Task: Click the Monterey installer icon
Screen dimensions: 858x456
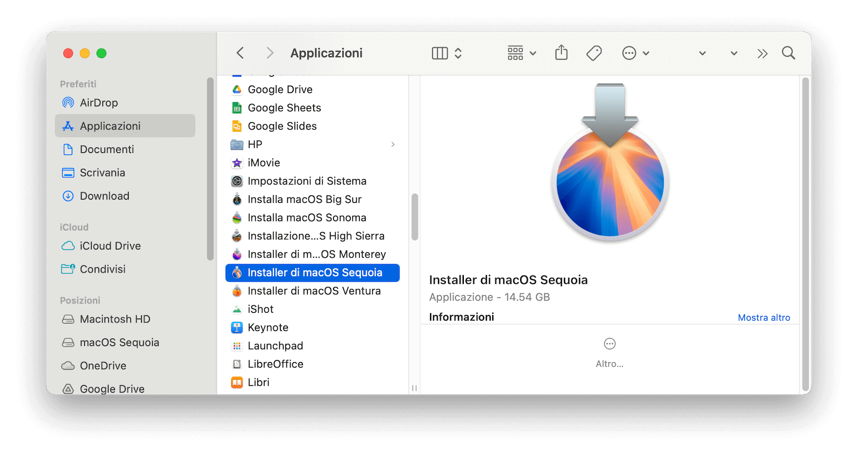Action: 237,254
